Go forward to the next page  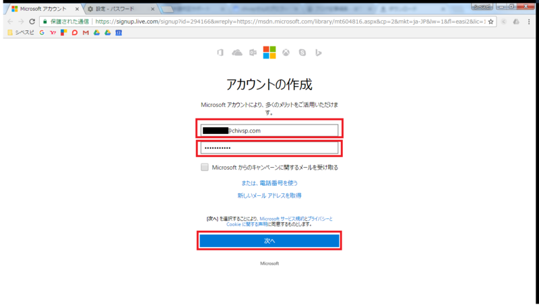(21, 22)
